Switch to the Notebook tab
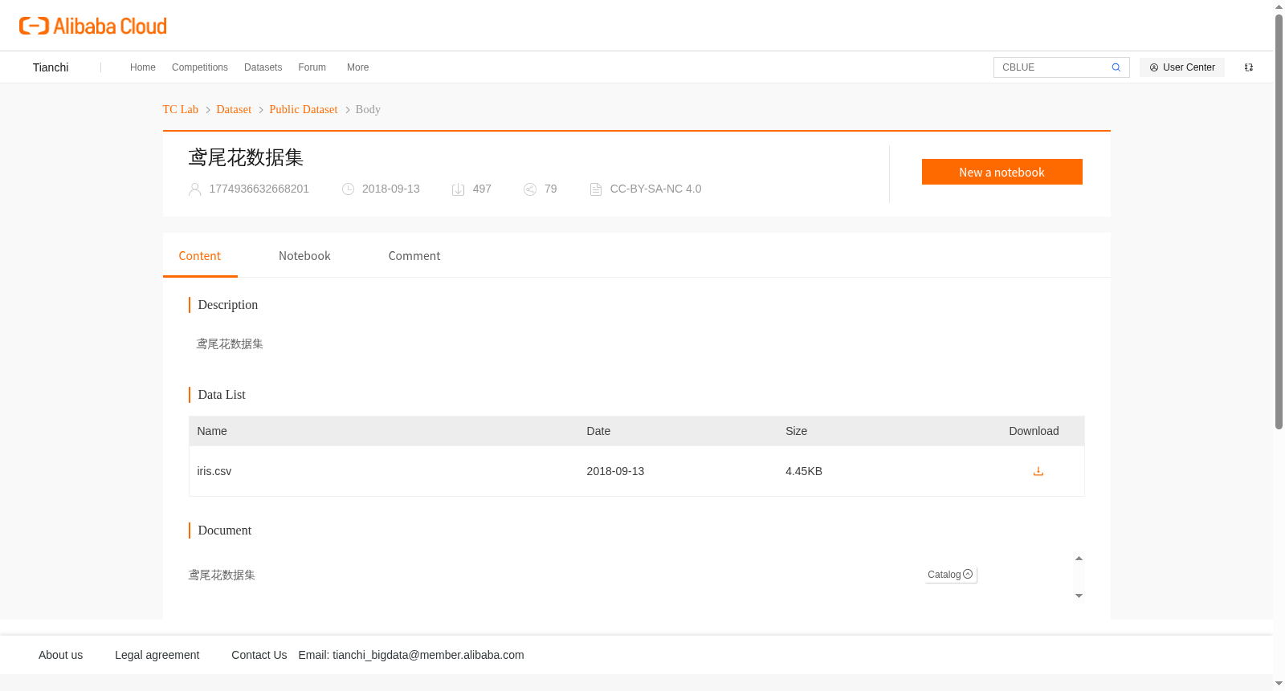Viewport: 1285px width, 691px height. pos(304,256)
